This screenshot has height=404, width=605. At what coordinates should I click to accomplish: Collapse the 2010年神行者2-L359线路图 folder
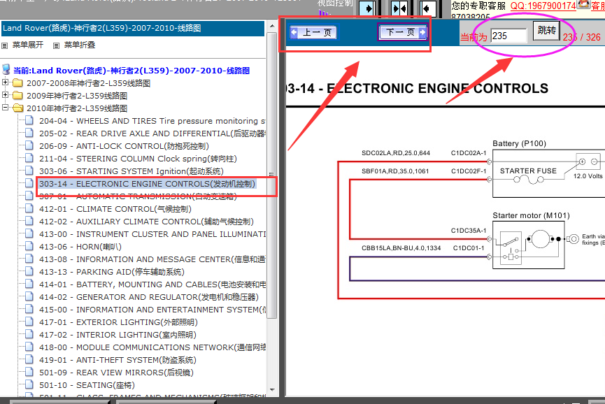(5, 108)
